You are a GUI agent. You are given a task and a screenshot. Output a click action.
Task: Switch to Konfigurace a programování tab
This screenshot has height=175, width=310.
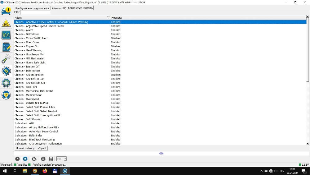click(x=32, y=8)
